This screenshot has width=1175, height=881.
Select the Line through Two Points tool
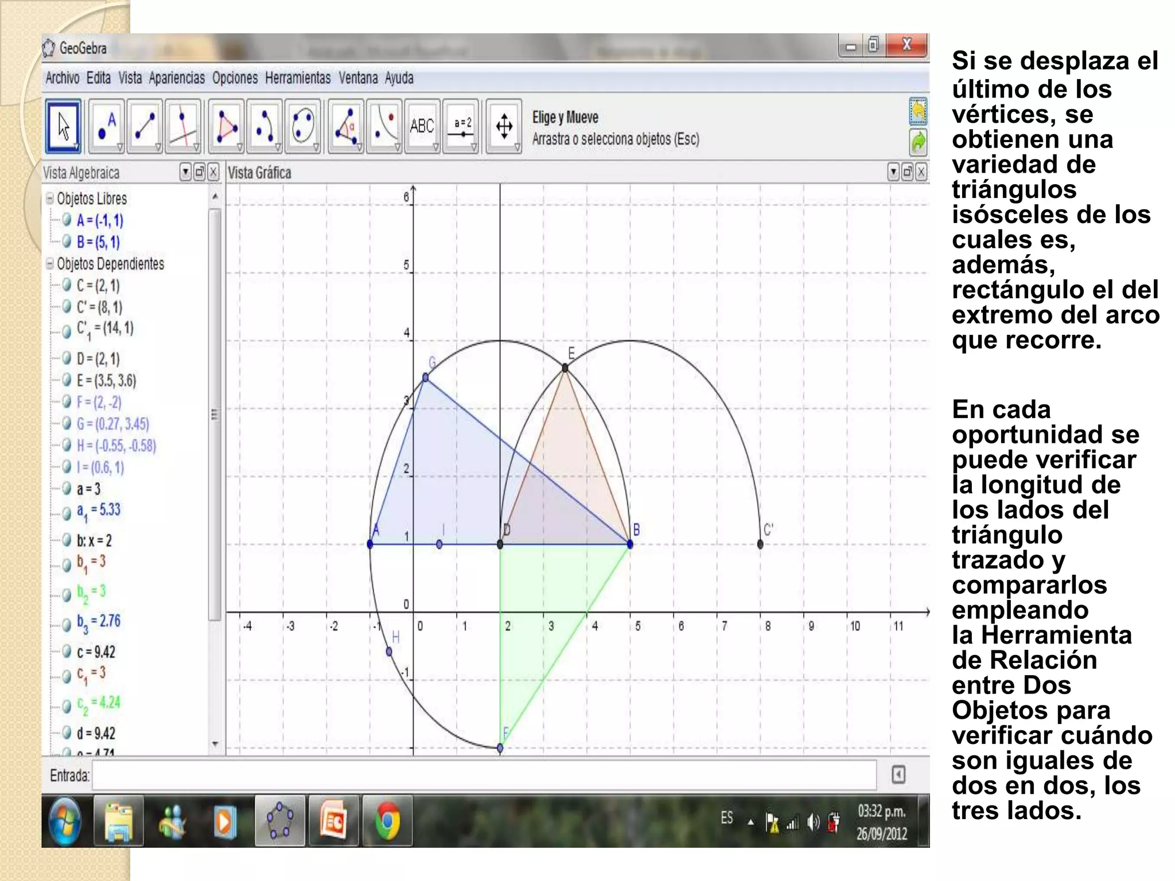point(145,127)
